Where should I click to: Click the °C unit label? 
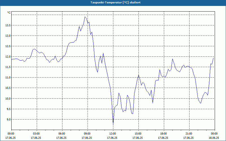[x=9, y=13]
